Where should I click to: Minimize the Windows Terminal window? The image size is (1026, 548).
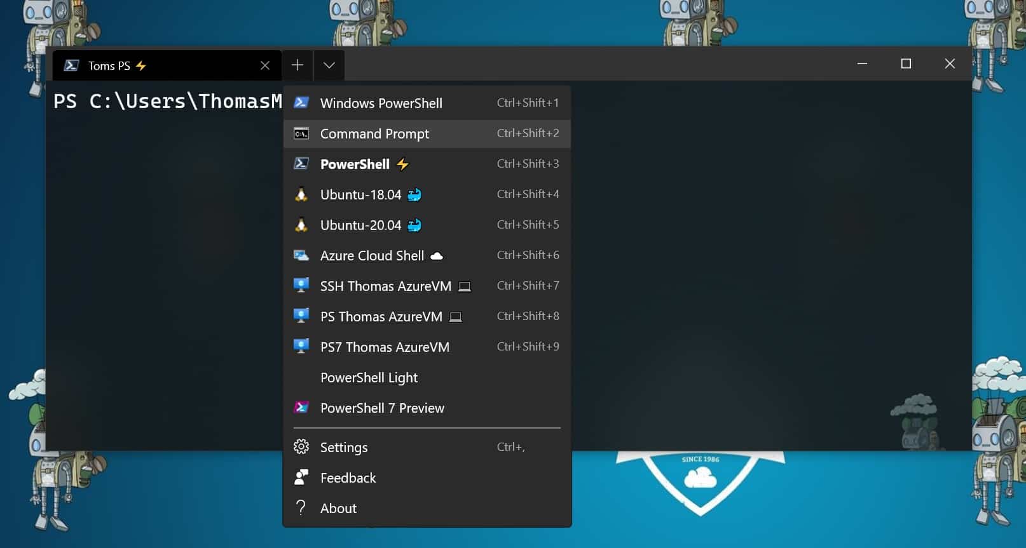click(862, 63)
